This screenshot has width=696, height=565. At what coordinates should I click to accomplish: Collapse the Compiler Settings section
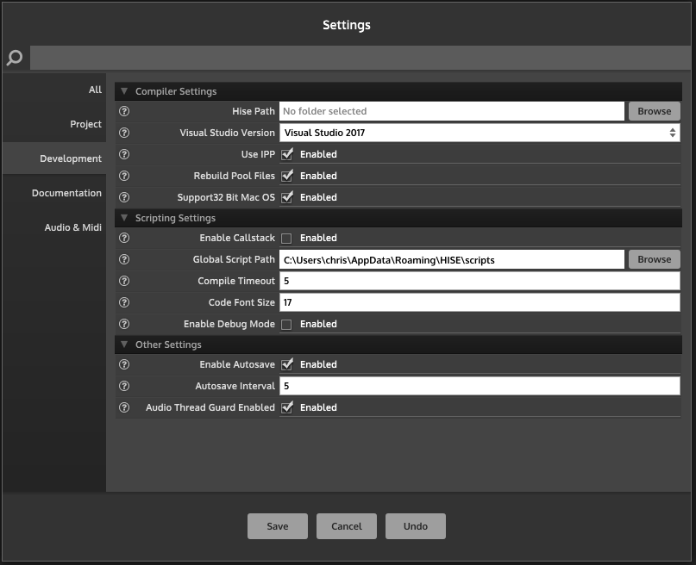pyautogui.click(x=124, y=91)
